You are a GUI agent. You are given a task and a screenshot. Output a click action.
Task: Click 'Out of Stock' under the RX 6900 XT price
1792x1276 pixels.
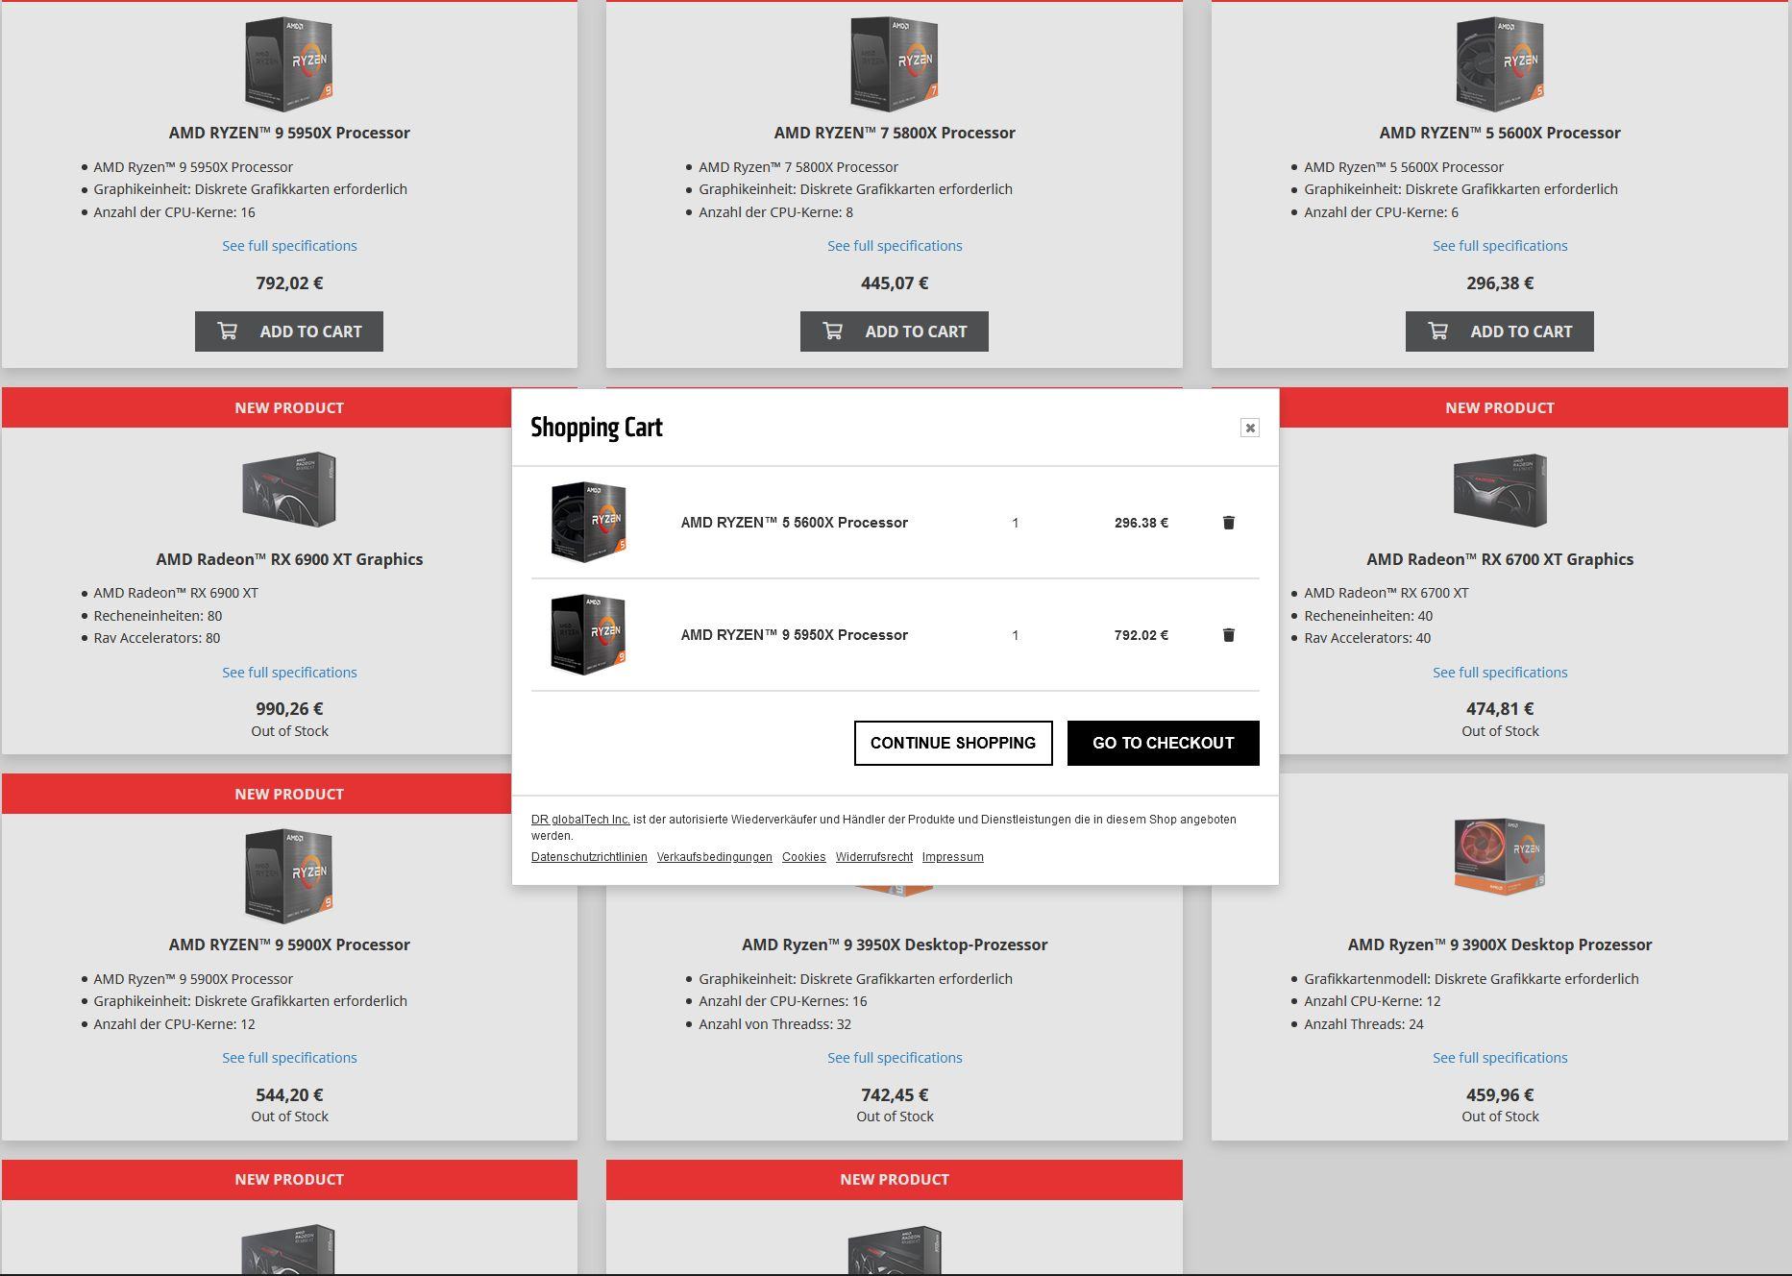(289, 731)
